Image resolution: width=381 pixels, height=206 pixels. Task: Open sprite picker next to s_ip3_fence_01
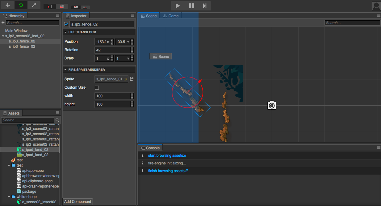pyautogui.click(x=132, y=79)
